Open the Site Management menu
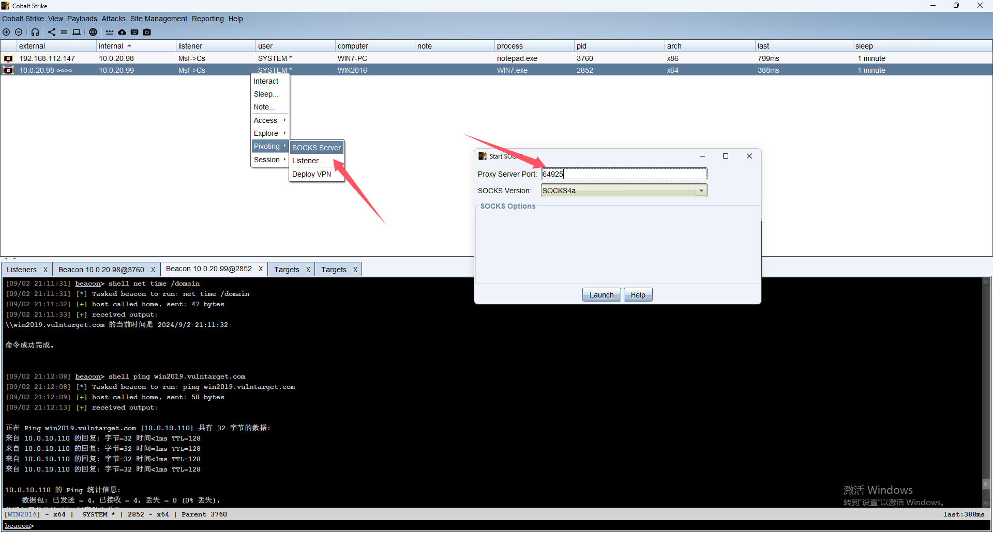The image size is (993, 533). [158, 19]
